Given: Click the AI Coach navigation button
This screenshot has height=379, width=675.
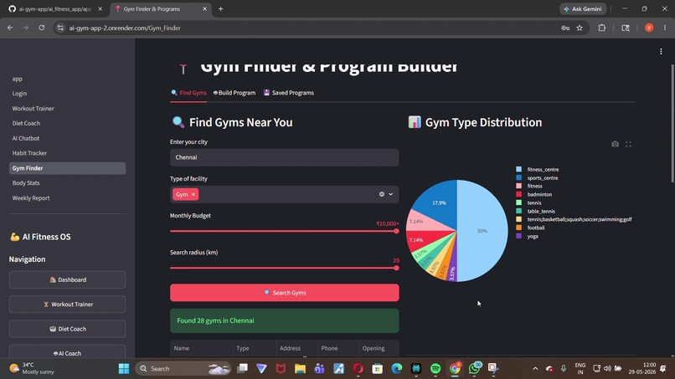Looking at the screenshot, I should 67,353.
